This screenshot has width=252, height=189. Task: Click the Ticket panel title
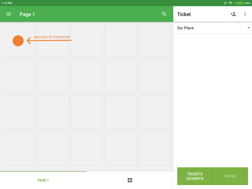point(184,14)
